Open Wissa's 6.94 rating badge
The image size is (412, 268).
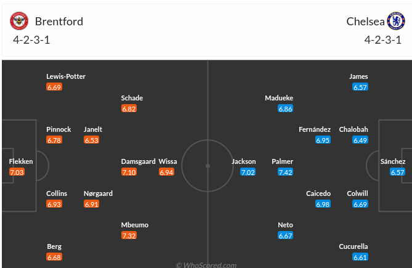(x=166, y=172)
